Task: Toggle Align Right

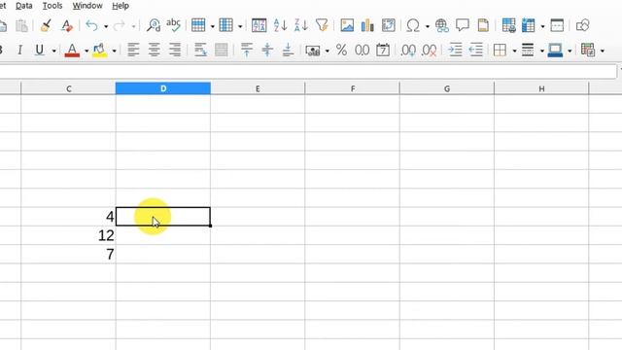Action: (175, 50)
